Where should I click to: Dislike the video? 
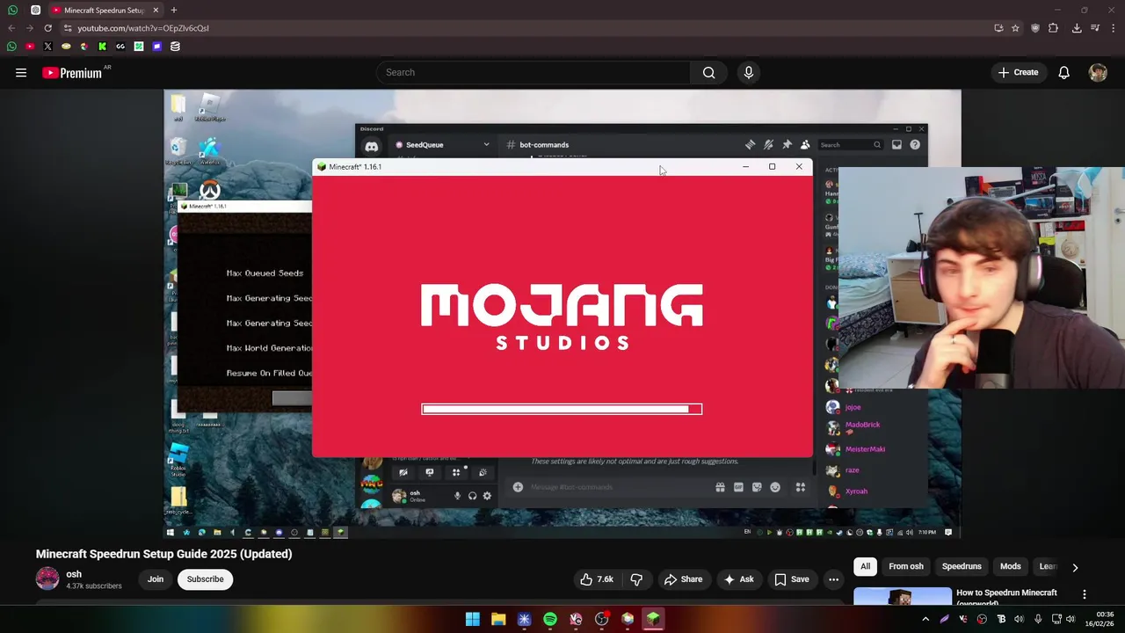[x=636, y=579]
